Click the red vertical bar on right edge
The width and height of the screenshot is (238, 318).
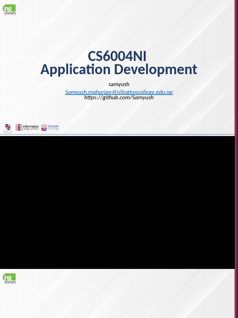(236, 155)
